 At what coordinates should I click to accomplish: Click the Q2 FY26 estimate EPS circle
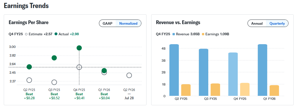tap(129, 75)
